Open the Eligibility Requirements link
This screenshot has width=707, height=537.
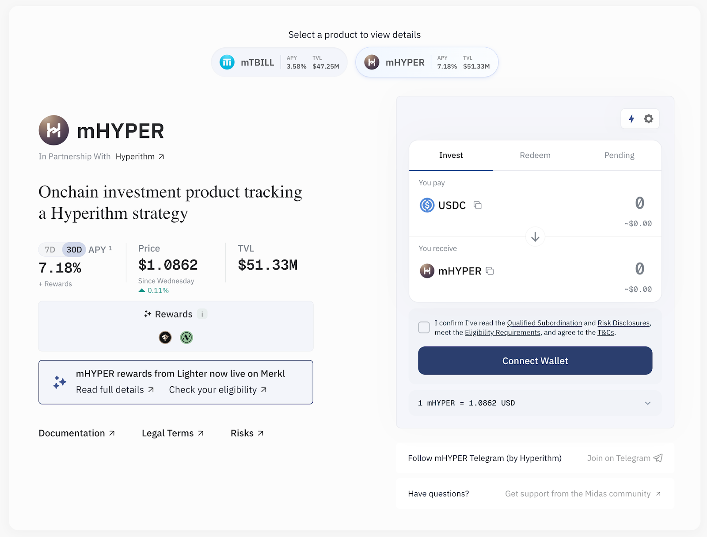point(502,332)
